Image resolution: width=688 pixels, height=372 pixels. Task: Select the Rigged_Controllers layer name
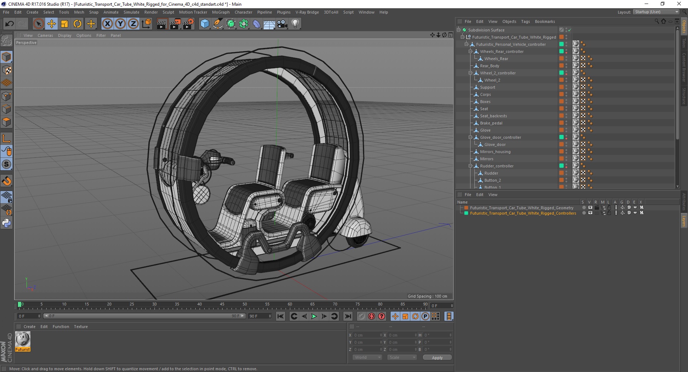[x=523, y=213]
